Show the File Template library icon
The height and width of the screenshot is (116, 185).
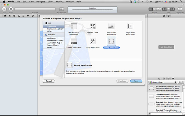159,79
